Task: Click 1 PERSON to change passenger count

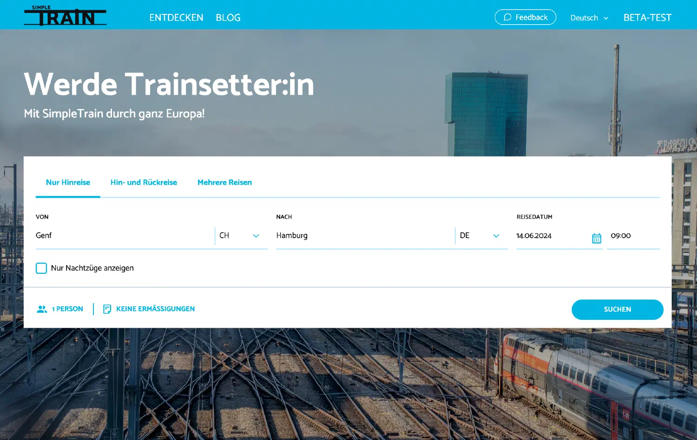Action: (67, 309)
